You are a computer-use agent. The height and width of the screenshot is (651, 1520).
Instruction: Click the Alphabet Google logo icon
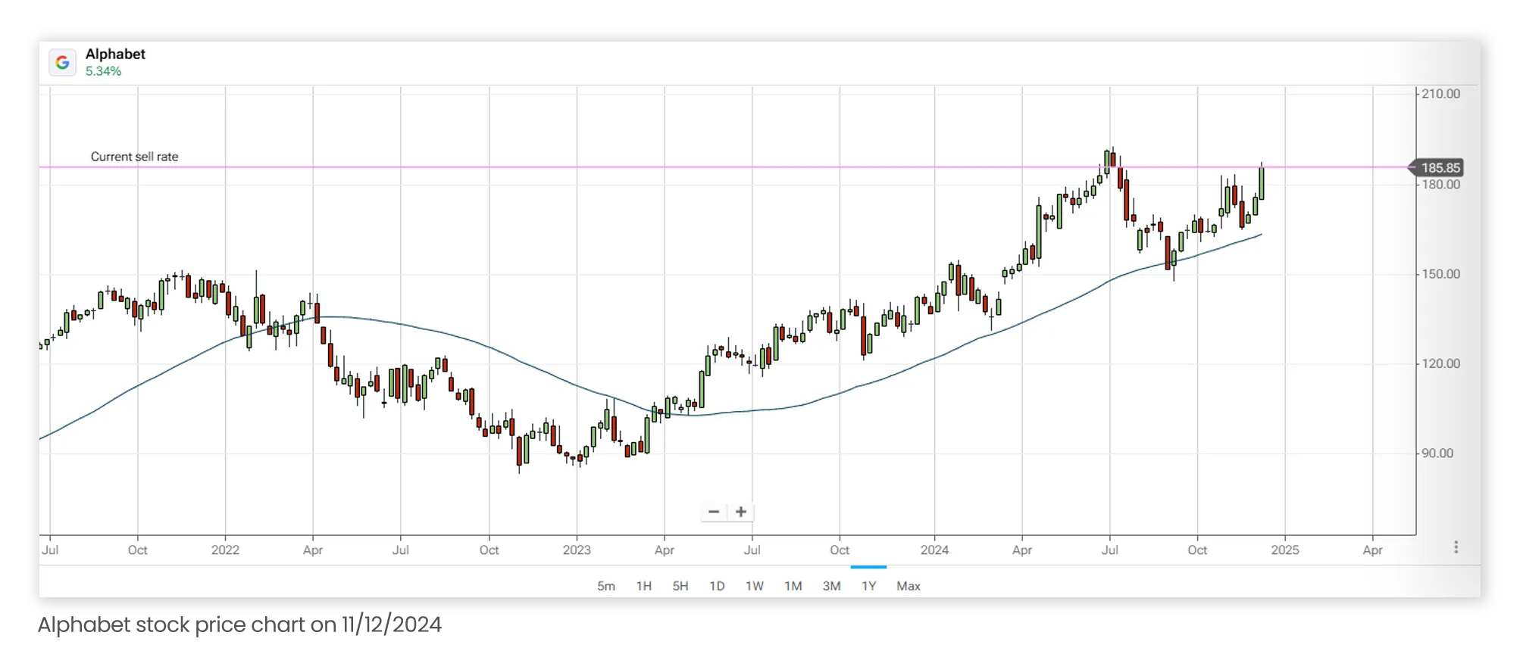63,63
